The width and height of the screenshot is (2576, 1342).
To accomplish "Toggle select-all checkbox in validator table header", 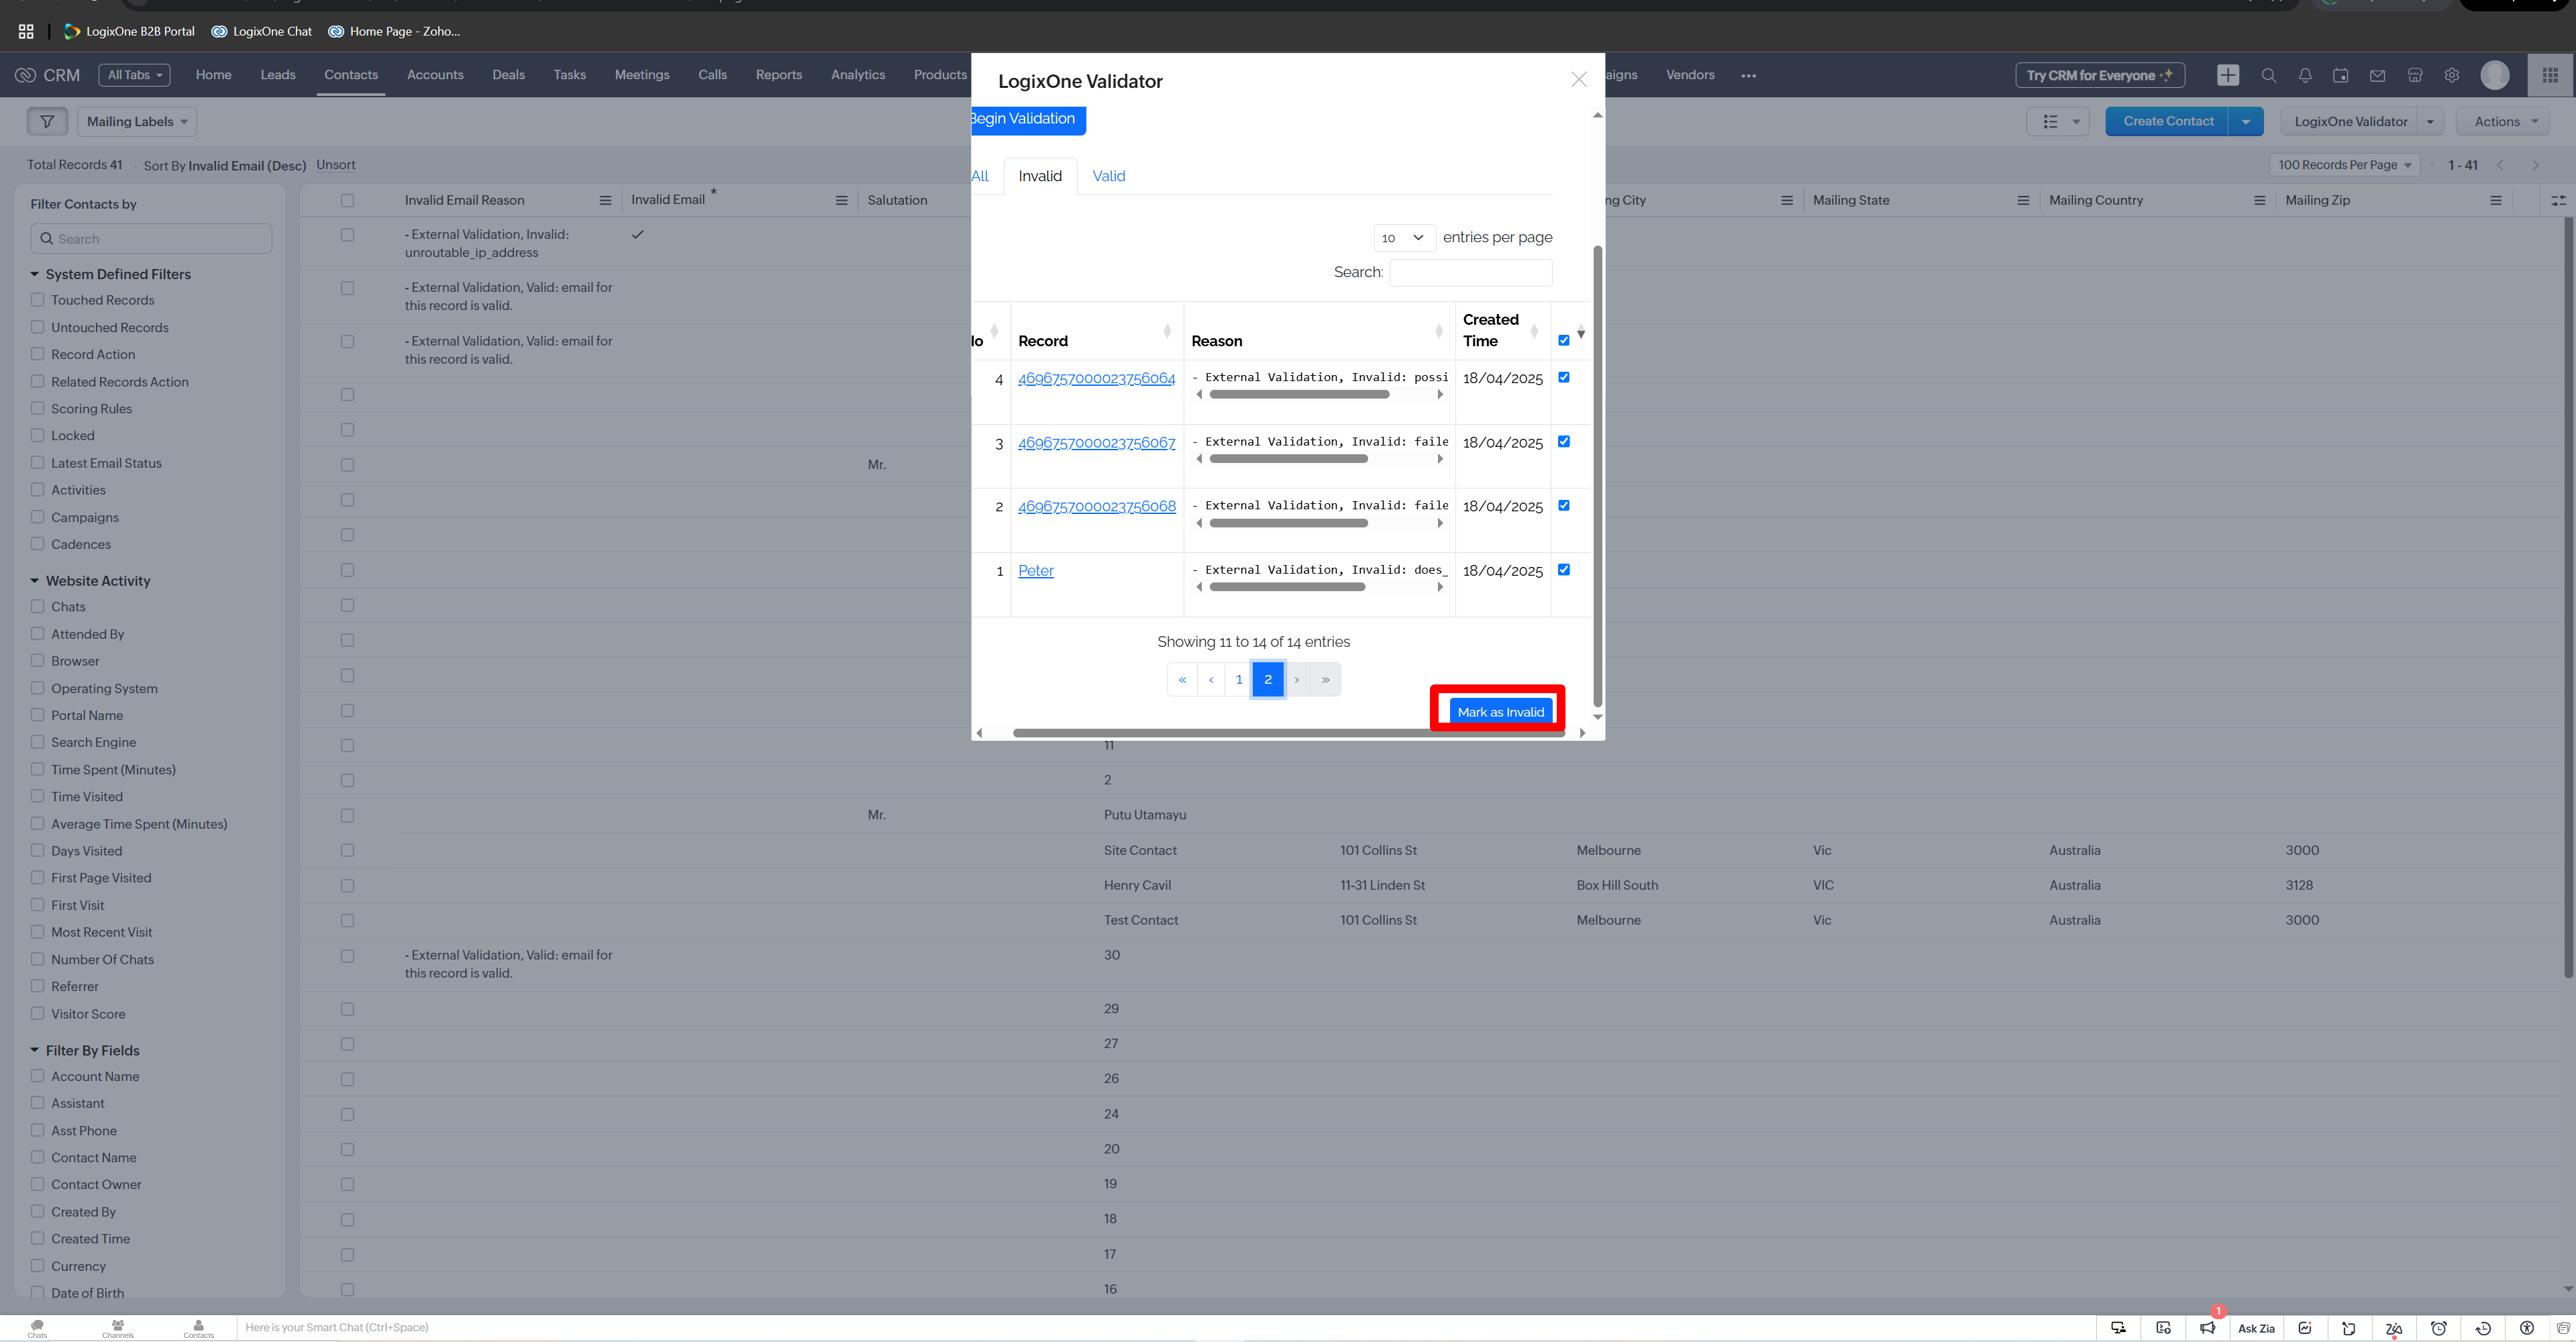I will [x=1563, y=340].
